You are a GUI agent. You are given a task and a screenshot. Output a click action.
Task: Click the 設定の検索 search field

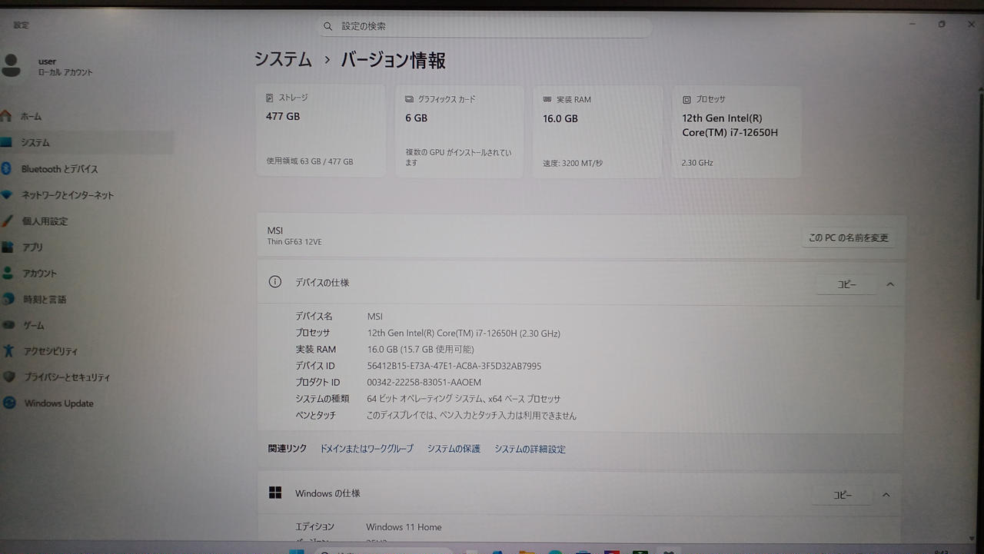(x=485, y=26)
